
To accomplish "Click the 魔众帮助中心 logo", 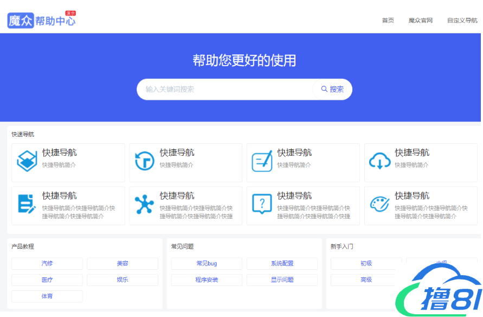I will [x=42, y=20].
